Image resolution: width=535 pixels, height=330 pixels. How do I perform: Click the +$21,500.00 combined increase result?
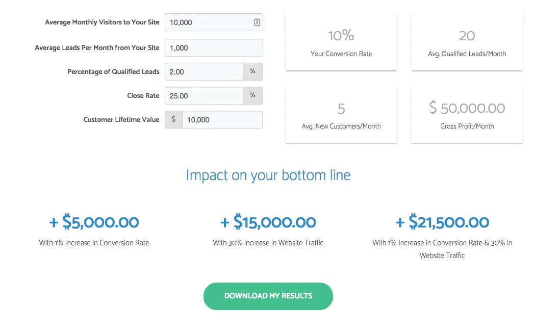[x=442, y=222]
